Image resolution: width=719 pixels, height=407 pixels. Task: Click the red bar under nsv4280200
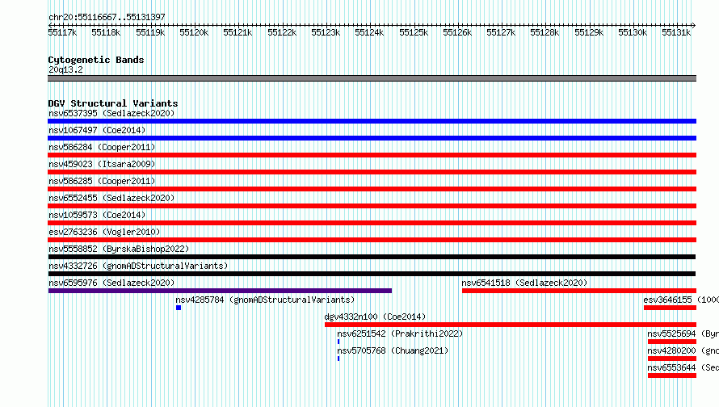(x=672, y=359)
